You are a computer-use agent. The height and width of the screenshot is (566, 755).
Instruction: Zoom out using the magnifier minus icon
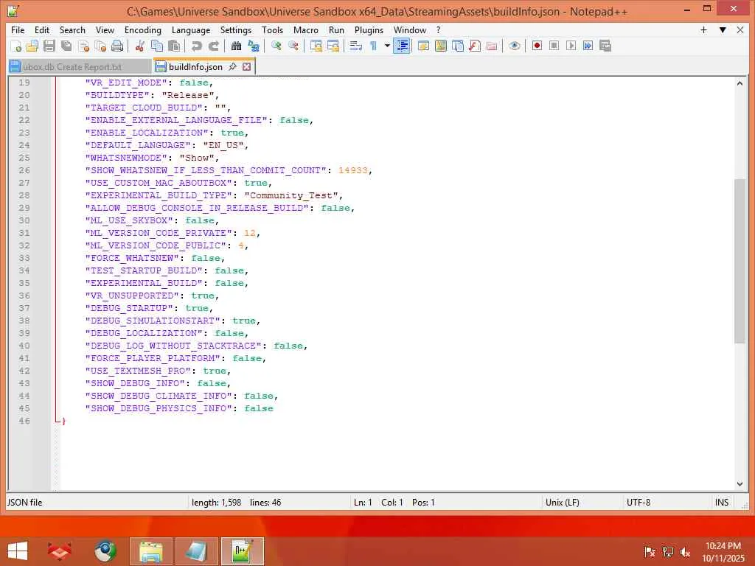[x=293, y=46]
